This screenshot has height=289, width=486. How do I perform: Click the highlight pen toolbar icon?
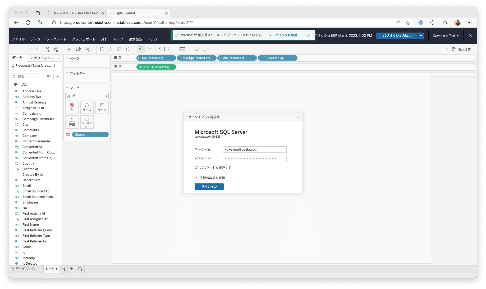tap(141, 49)
